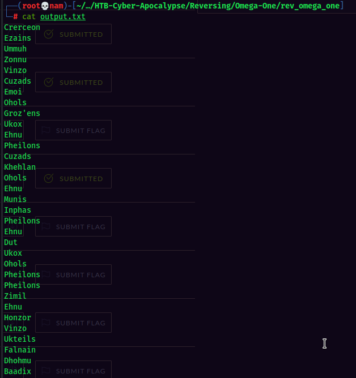Click the output line Groz'ens
The height and width of the screenshot is (378, 356).
22,113
